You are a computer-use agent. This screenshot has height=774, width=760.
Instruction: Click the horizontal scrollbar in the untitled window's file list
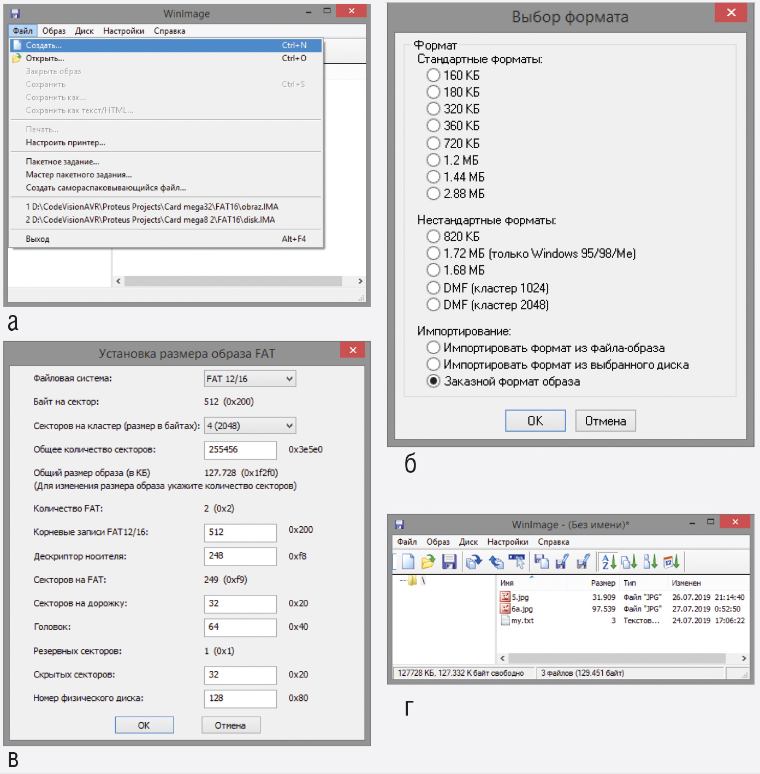tap(616, 658)
